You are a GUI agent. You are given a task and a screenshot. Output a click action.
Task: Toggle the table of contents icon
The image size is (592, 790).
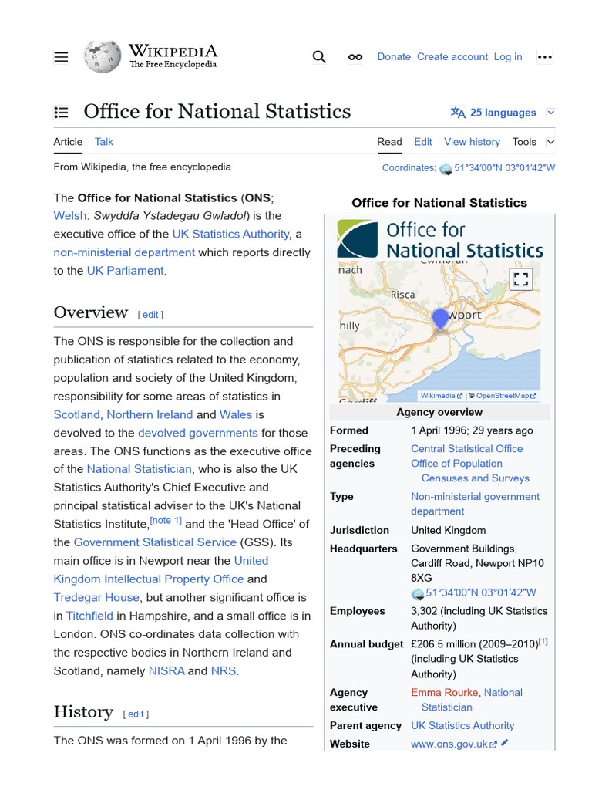coord(61,113)
